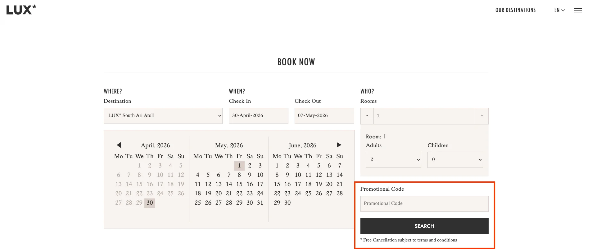
Task: Click the rooms count field
Action: pos(424,116)
